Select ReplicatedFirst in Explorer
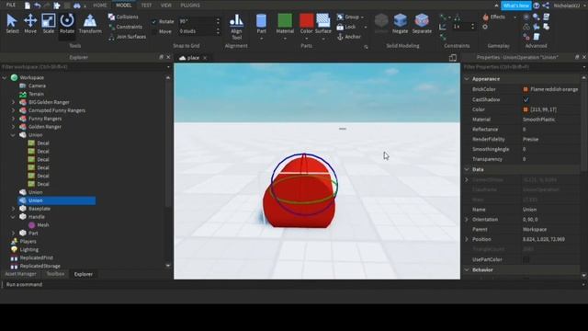This screenshot has height=331, width=588. (37, 257)
